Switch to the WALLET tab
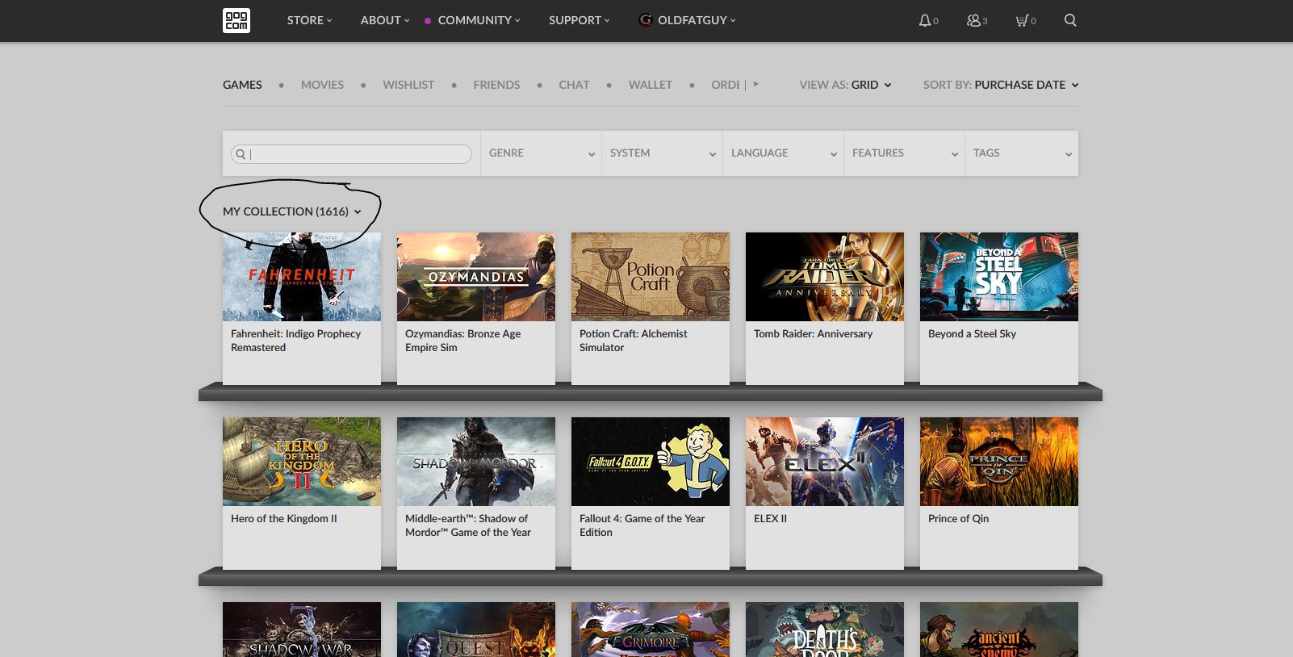Screen dimensions: 1293x657 click(x=651, y=85)
